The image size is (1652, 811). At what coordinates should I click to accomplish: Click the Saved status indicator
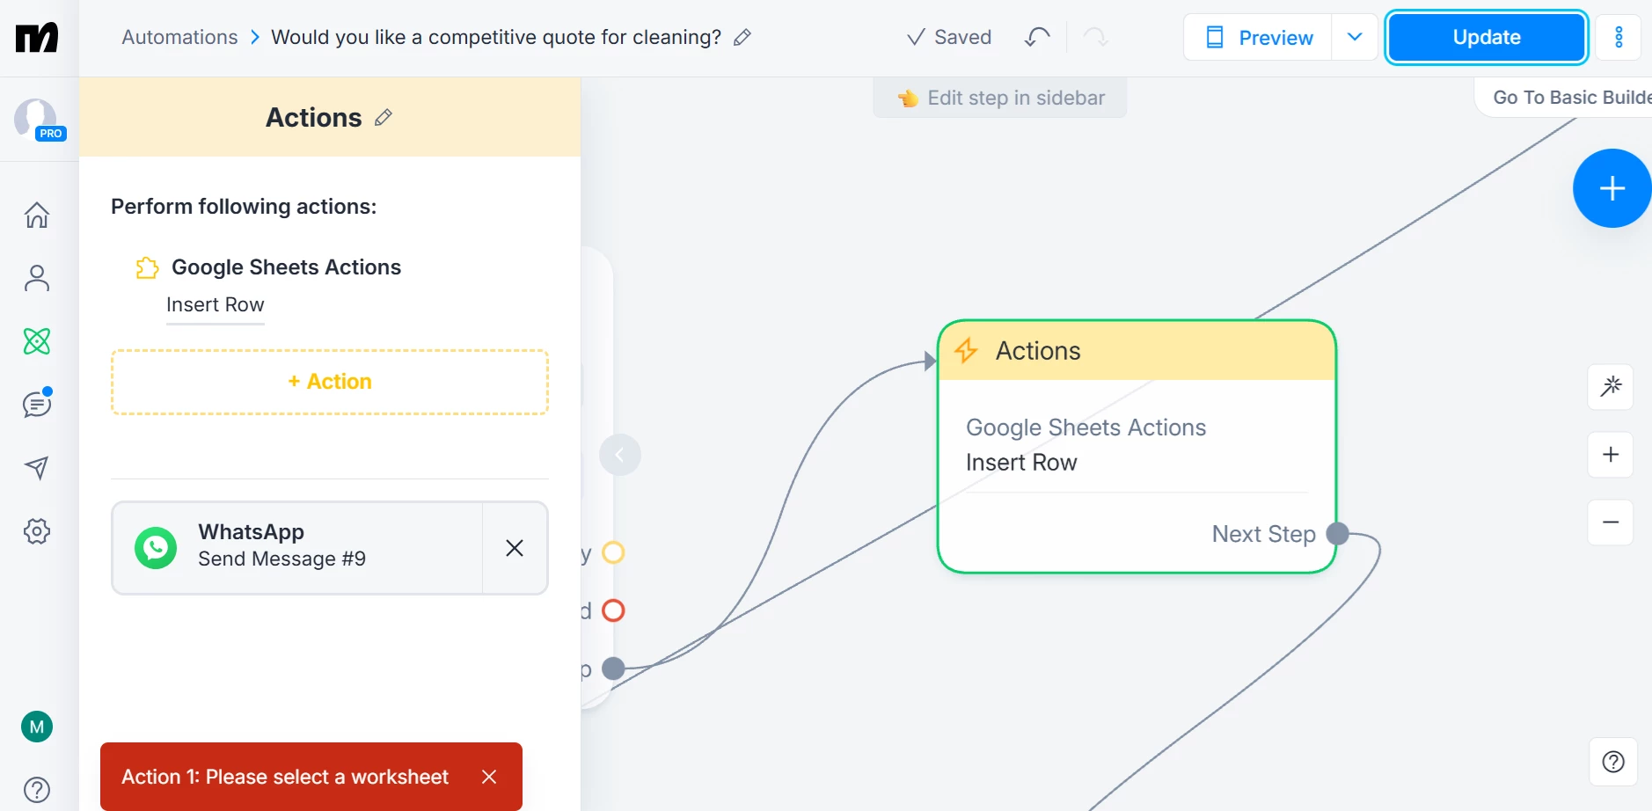click(949, 37)
